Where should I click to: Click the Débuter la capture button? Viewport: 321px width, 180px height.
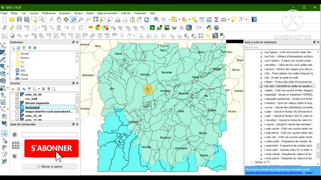(x=49, y=166)
